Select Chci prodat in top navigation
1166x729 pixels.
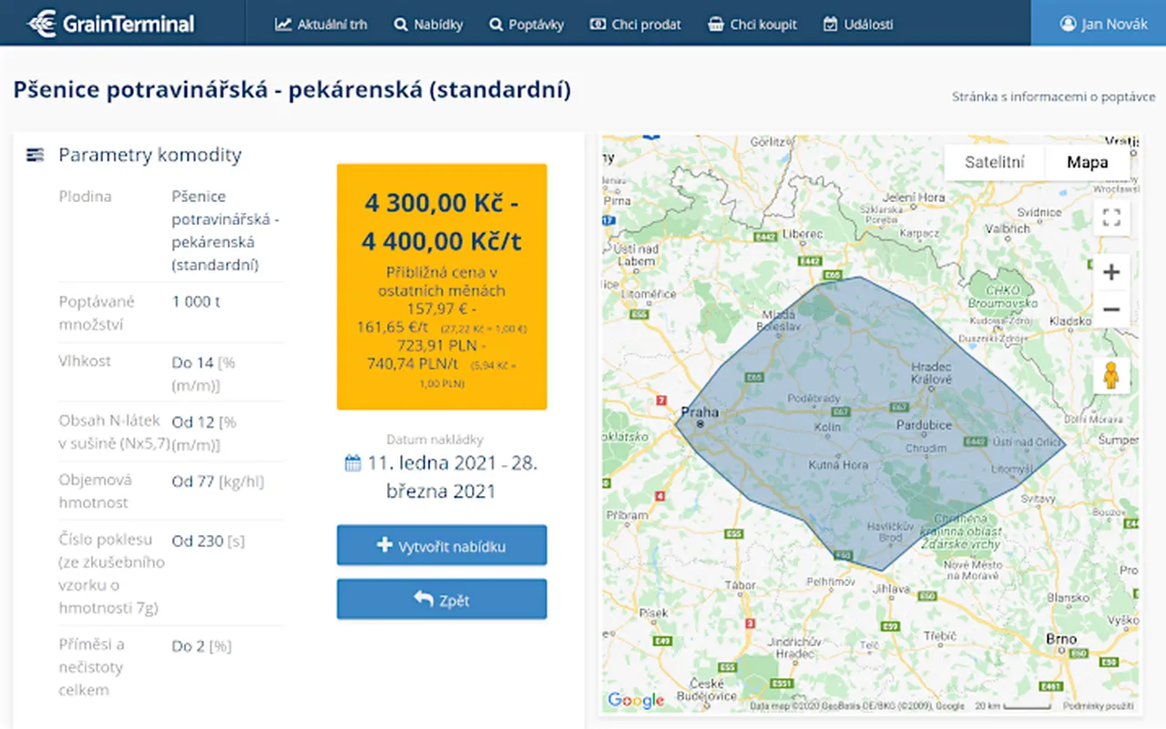point(635,25)
